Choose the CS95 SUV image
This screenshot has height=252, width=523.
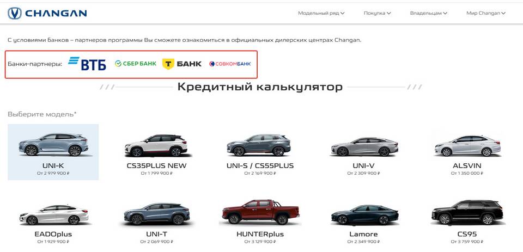(x=467, y=213)
